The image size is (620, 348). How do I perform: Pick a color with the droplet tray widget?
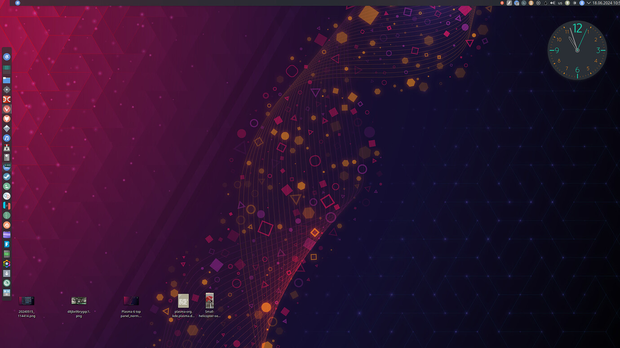pyautogui.click(x=545, y=3)
